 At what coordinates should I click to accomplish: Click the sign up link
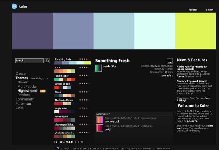(x=195, y=127)
